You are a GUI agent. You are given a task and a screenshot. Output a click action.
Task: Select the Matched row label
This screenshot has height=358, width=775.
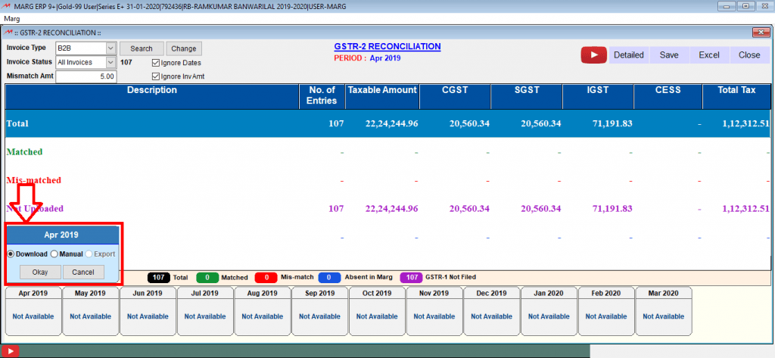coord(24,152)
